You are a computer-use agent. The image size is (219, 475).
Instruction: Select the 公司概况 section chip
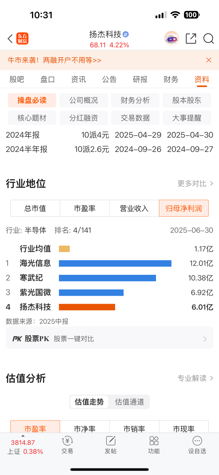point(84,100)
